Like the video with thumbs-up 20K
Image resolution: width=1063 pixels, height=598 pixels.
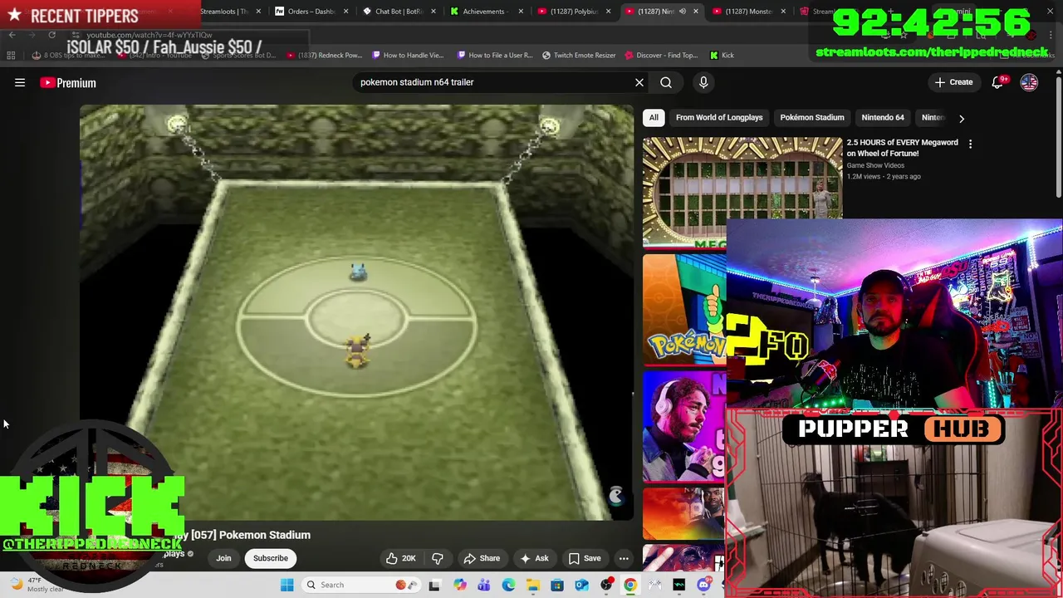click(400, 558)
